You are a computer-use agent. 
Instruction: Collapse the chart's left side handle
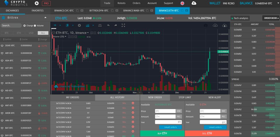tap(51, 53)
